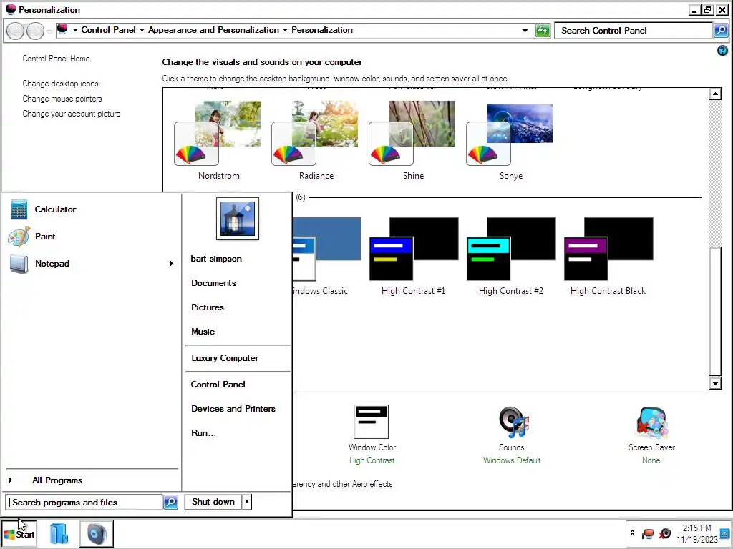Click the show desktop icon in the tray corner

pos(724,533)
